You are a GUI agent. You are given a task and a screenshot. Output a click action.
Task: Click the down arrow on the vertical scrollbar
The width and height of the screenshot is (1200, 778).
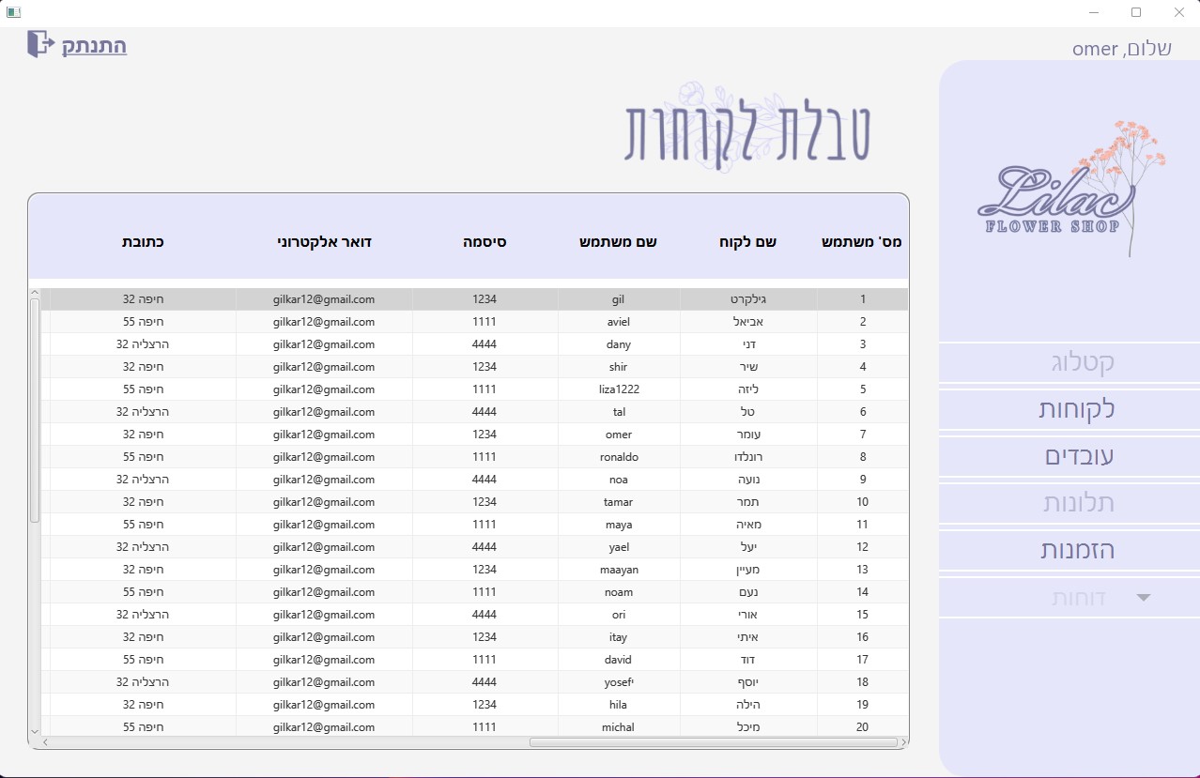pyautogui.click(x=36, y=730)
